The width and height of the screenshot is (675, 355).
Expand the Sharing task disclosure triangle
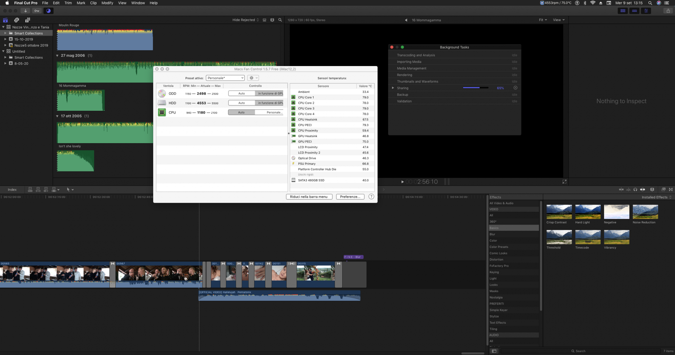click(x=393, y=88)
